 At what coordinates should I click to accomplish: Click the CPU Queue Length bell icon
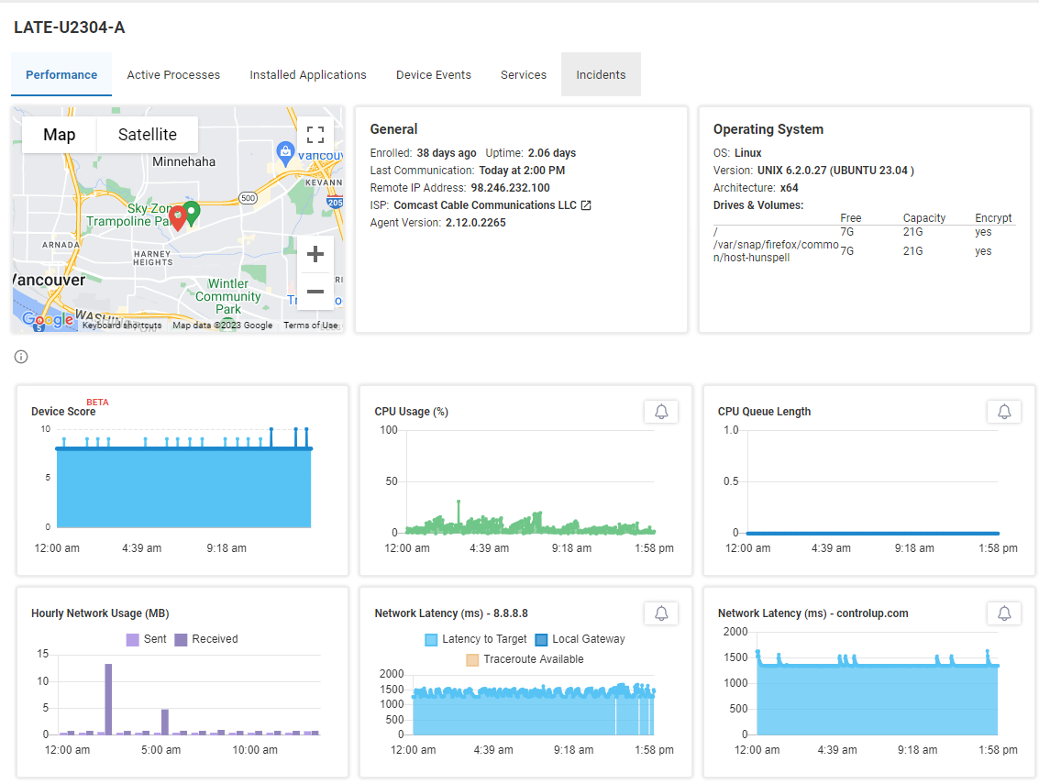pyautogui.click(x=1004, y=412)
